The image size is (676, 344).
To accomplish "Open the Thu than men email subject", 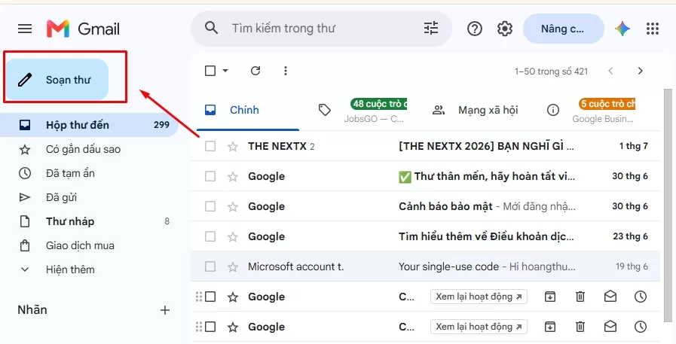I will point(486,176).
